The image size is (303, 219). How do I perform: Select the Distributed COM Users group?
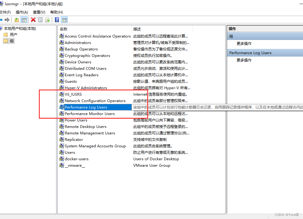[85, 68]
